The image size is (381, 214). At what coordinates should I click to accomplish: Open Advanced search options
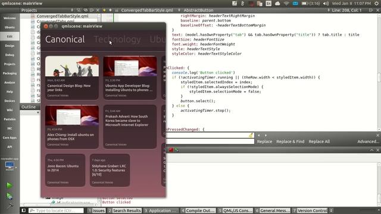(368, 141)
